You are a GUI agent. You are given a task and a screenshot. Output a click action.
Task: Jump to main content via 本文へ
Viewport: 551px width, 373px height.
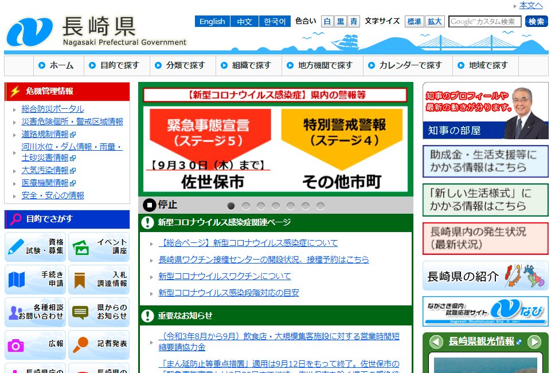[531, 5]
